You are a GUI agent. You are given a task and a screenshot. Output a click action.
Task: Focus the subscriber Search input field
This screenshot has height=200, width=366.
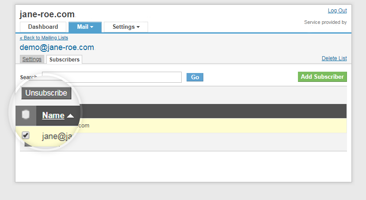click(112, 77)
